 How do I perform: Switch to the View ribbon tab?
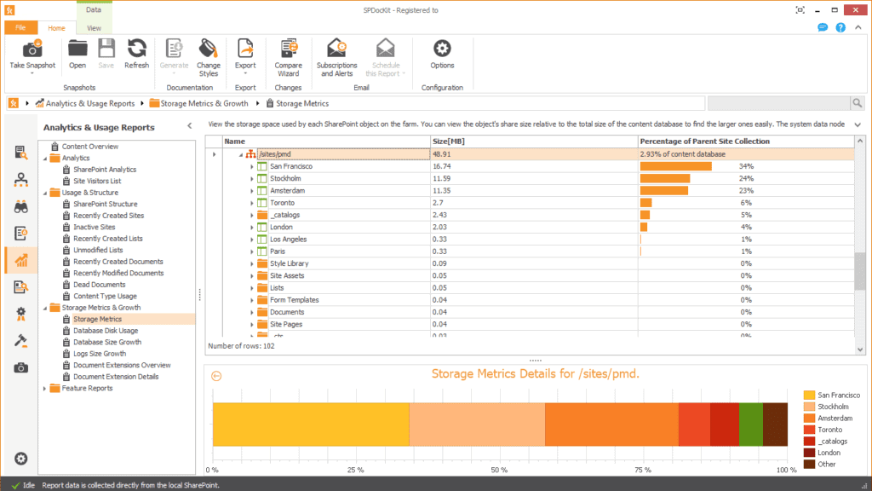pyautogui.click(x=94, y=28)
